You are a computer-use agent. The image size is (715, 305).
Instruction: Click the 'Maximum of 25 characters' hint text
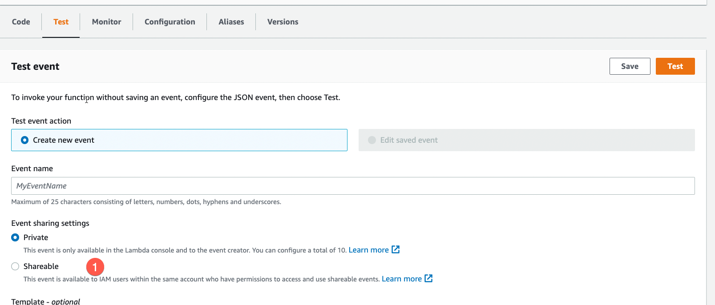click(146, 202)
